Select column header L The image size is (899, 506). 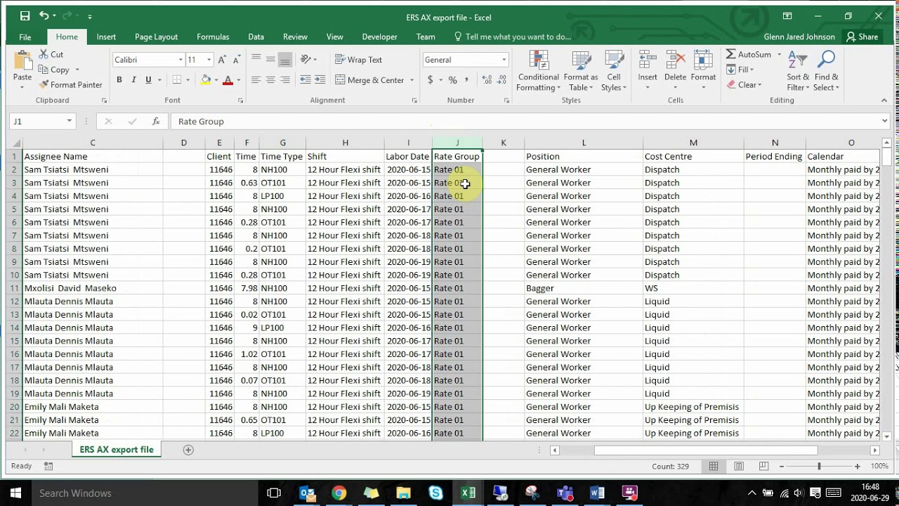click(x=584, y=143)
